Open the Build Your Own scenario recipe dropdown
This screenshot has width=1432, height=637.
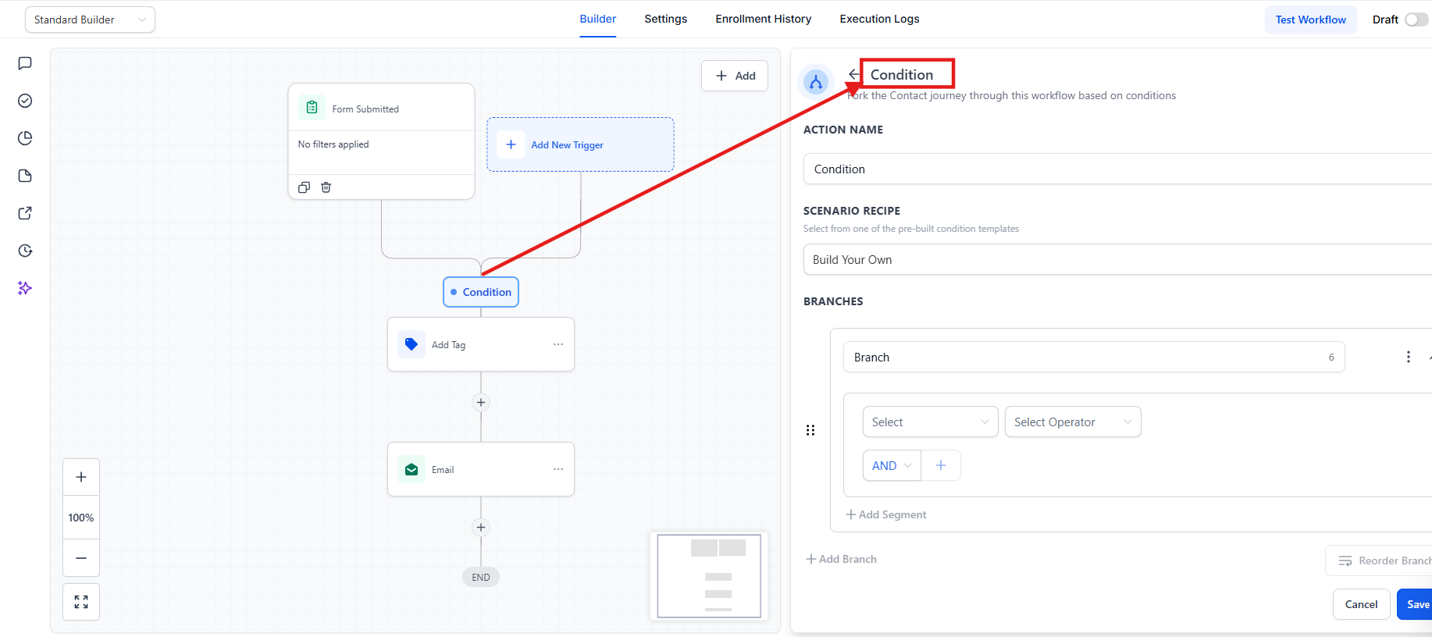pos(1117,260)
